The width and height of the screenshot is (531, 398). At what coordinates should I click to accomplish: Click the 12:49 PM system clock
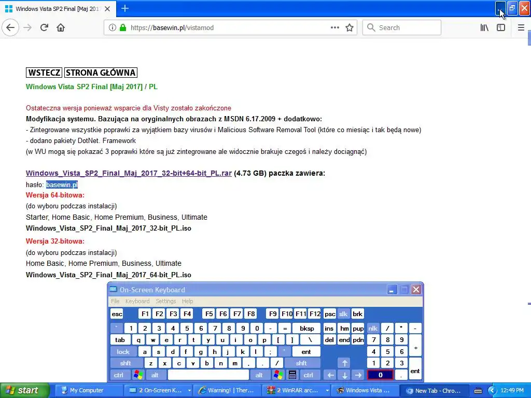pyautogui.click(x=512, y=391)
